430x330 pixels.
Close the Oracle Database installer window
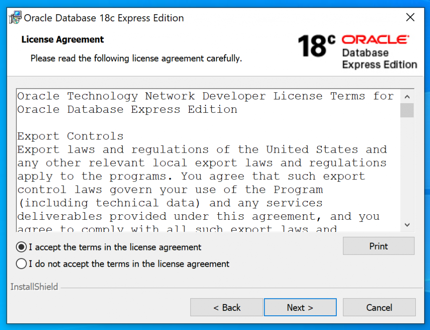tap(410, 18)
